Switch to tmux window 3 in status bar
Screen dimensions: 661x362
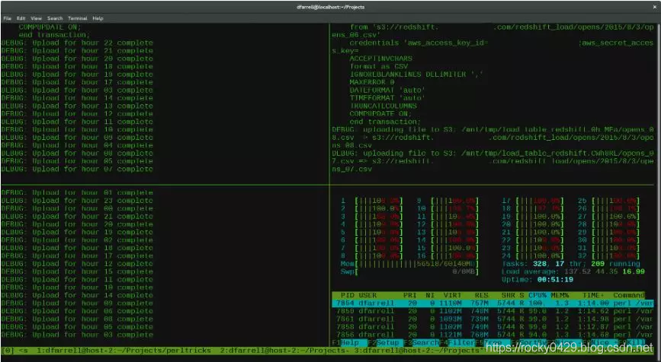pos(417,351)
